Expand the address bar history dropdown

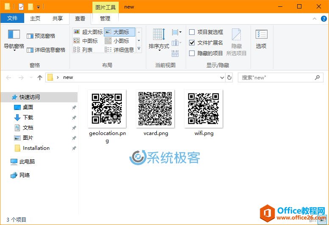tap(222, 78)
